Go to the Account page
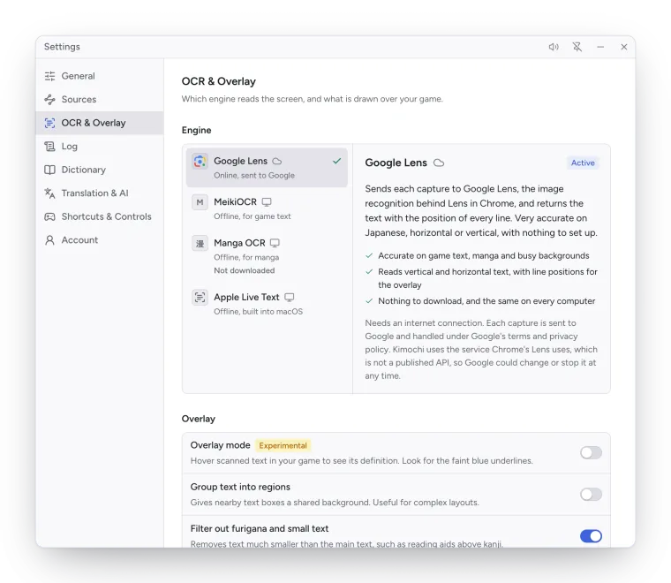 (99, 240)
